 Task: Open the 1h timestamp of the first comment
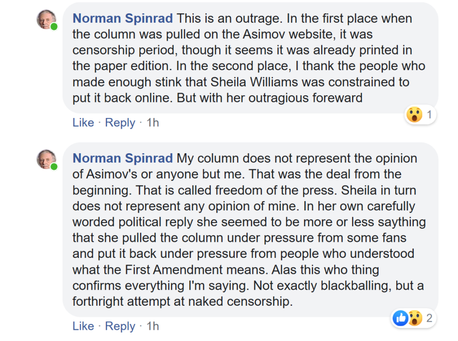coord(153,122)
